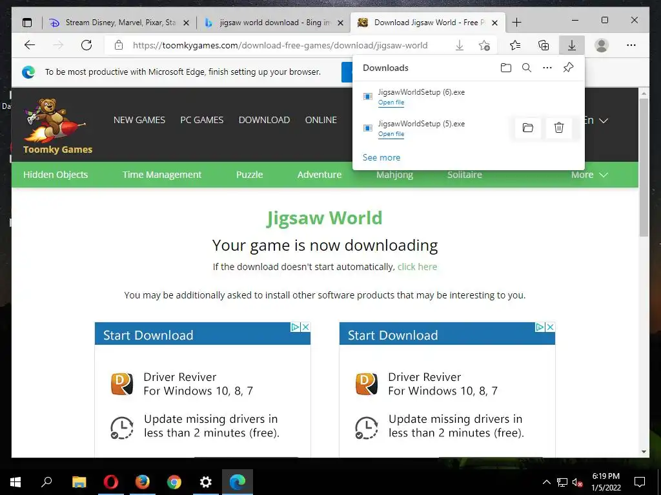Expand the En language dropdown
Screen dimensions: 661x495
click(596, 121)
